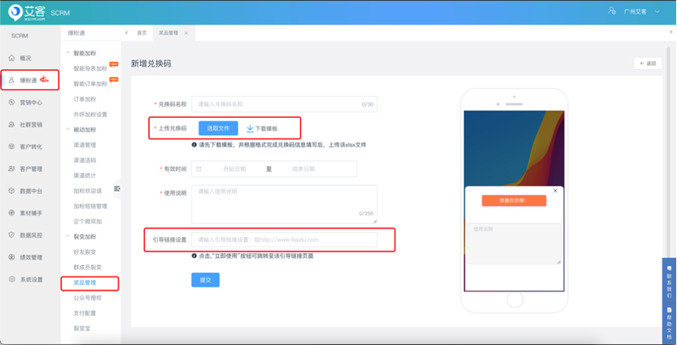Screen dimensions: 677x345
Task: Open 数据中台 in left sidebar
Action: (30, 190)
